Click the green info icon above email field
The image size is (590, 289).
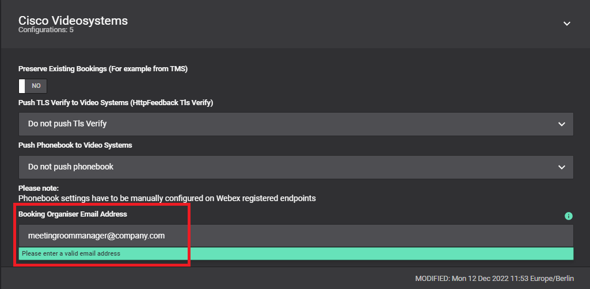(x=569, y=216)
